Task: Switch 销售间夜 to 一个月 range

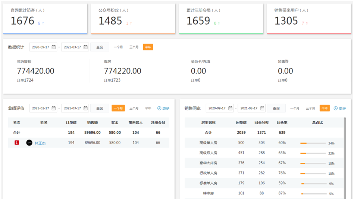Action: (295, 108)
